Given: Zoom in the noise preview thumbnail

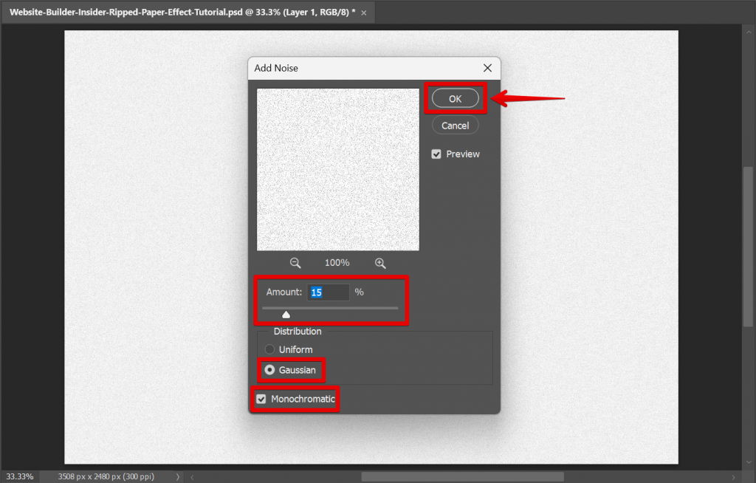Looking at the screenshot, I should point(380,262).
